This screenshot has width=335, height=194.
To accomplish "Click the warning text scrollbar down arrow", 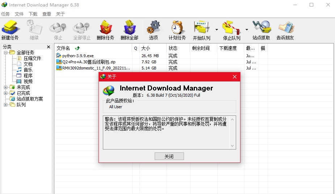I will coord(232,146).
